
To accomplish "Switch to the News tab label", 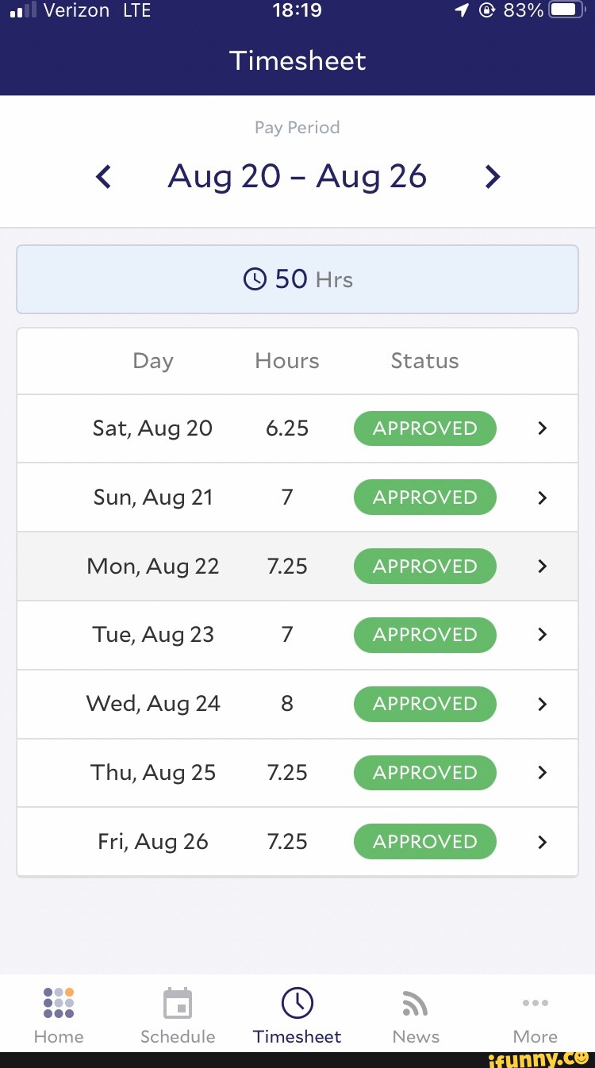I will pyautogui.click(x=416, y=1036).
